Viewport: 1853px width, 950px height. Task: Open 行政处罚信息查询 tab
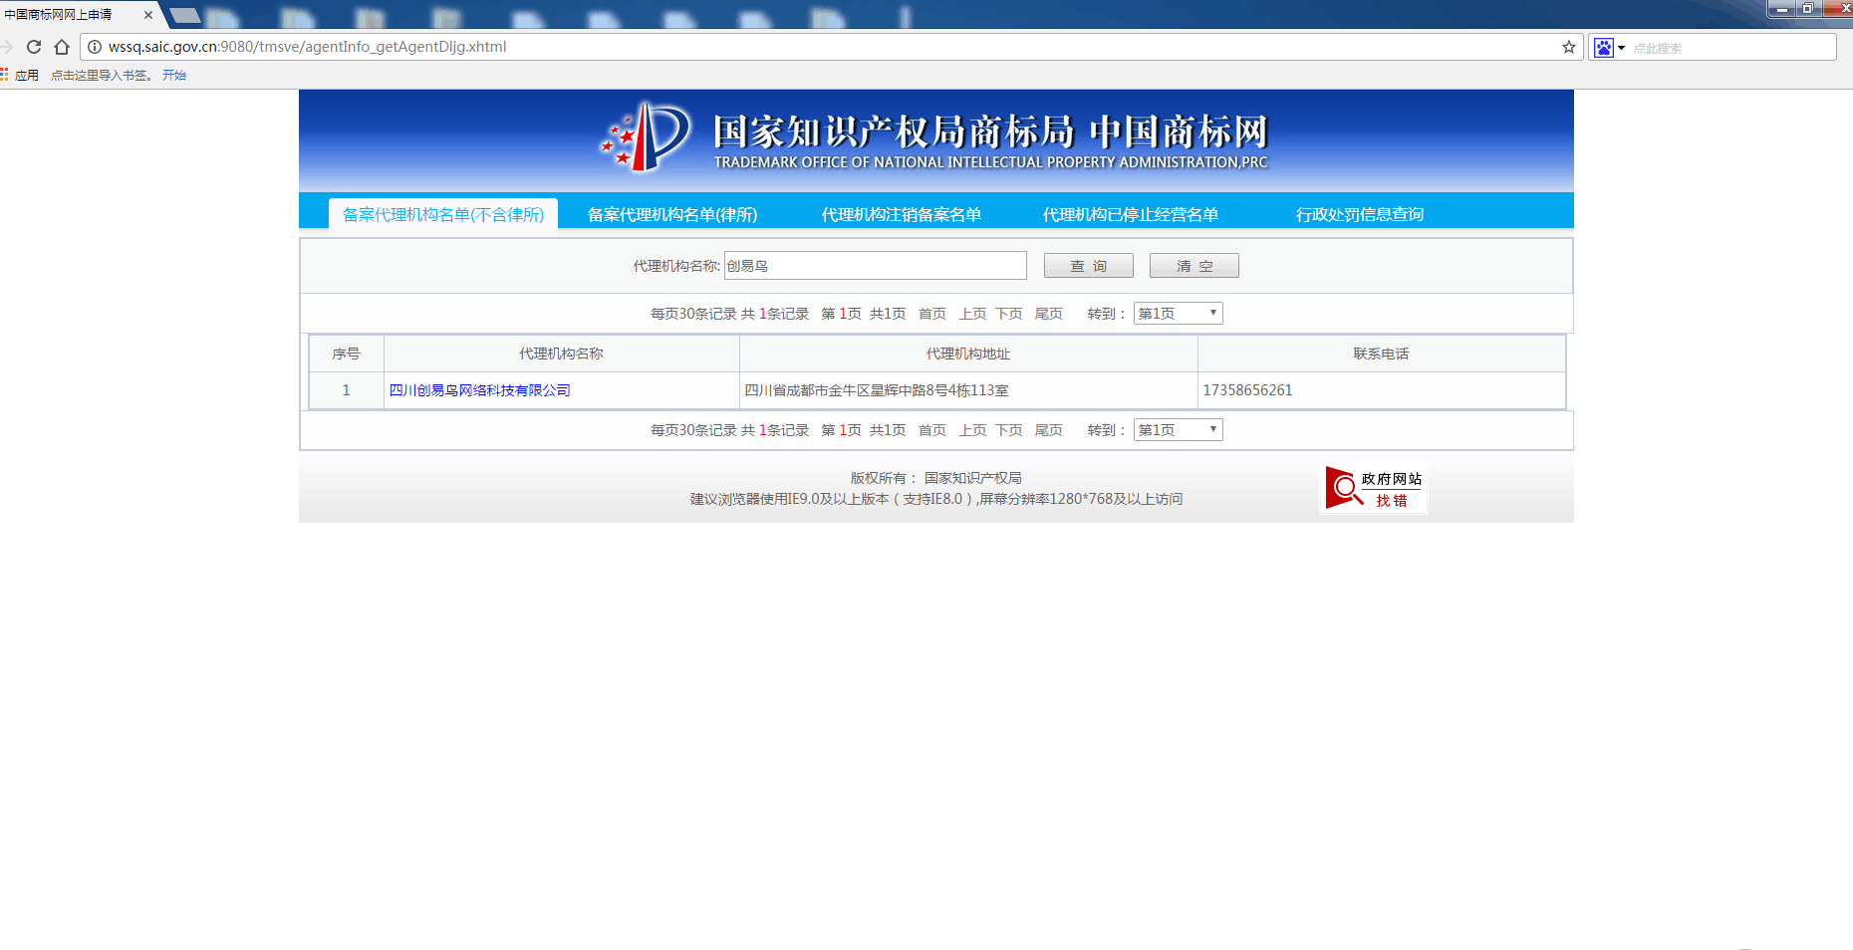click(1360, 214)
